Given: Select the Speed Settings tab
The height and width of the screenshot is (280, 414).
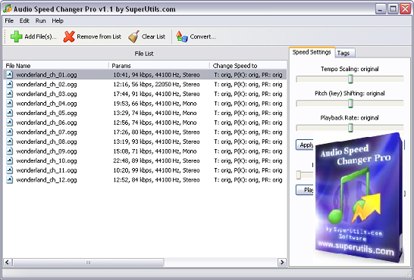Looking at the screenshot, I should click(312, 52).
